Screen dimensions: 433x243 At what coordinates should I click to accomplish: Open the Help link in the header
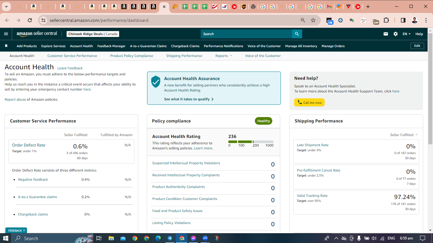(419, 34)
